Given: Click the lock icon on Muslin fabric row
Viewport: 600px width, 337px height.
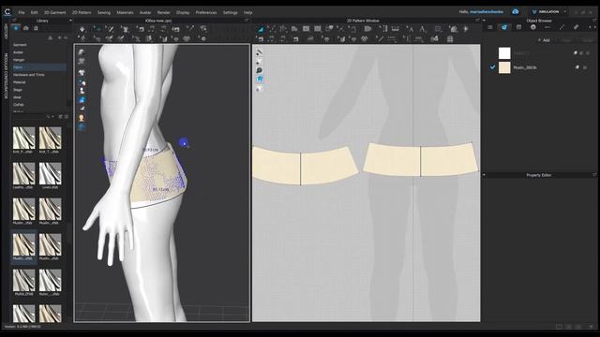Looking at the screenshot, I should coord(577,67).
